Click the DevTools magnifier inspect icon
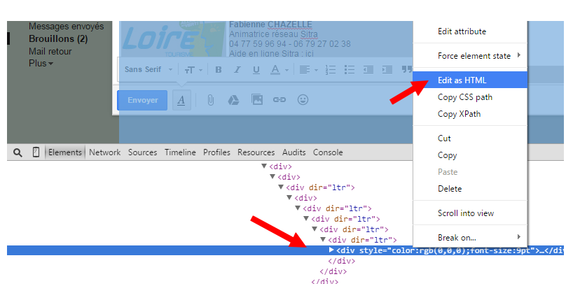 click(18, 152)
